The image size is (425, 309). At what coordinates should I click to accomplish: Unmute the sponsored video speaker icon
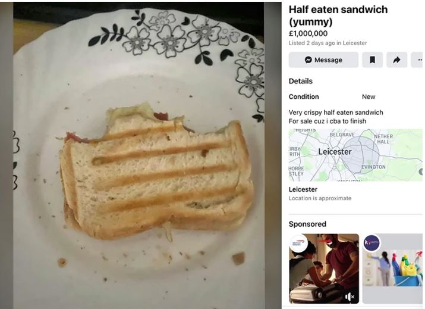350,296
